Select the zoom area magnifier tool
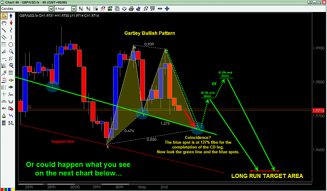327x191 pixels. [11, 66]
